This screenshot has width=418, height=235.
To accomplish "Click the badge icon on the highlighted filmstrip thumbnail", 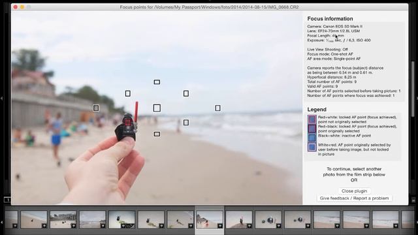I will click(x=219, y=226).
